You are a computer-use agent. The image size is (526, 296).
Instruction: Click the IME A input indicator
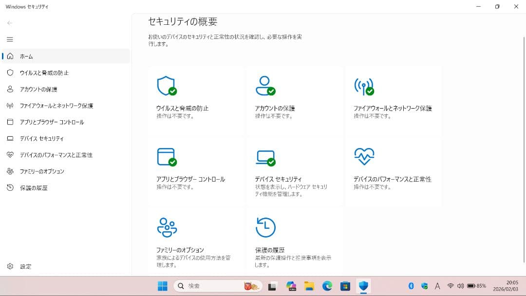click(437, 286)
